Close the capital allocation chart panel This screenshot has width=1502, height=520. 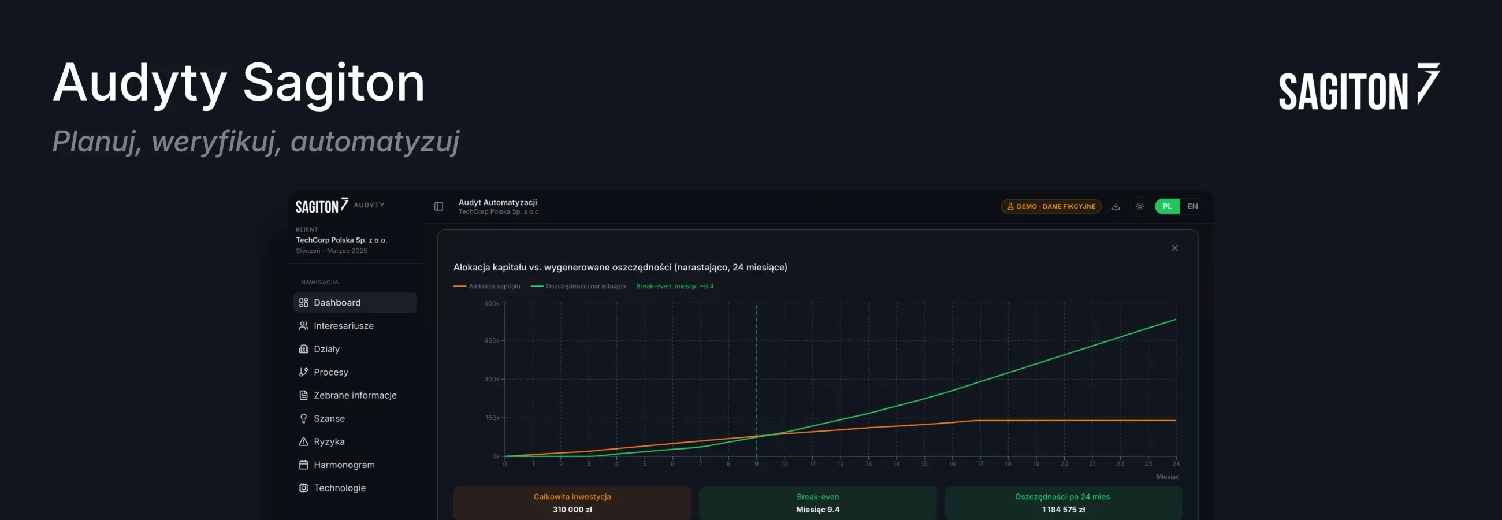coord(1175,248)
